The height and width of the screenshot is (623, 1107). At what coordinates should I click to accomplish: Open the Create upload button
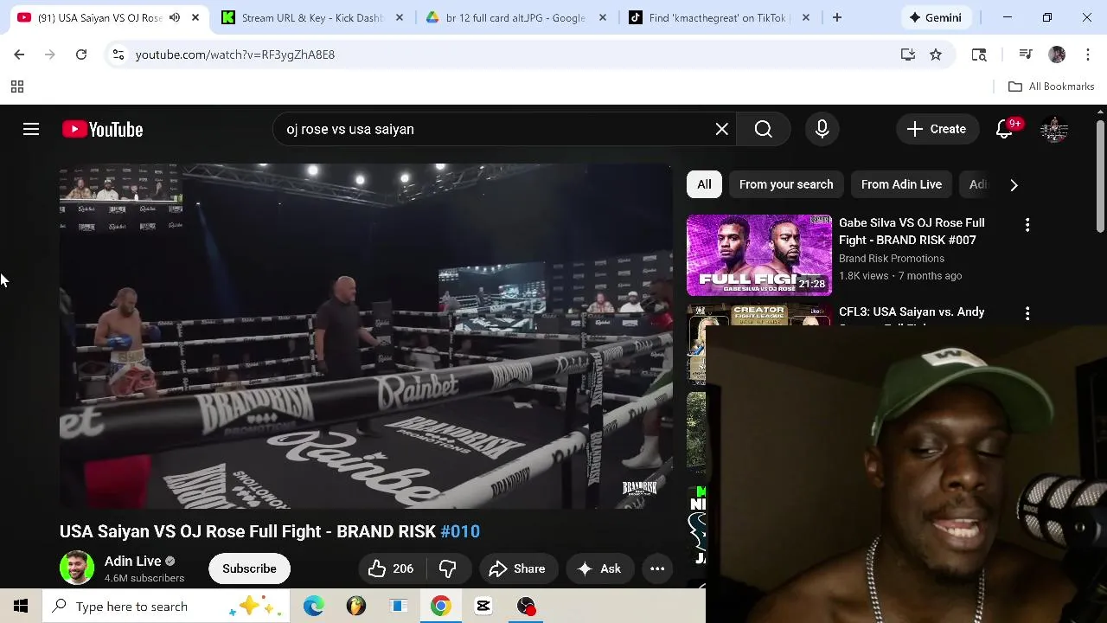click(x=937, y=129)
